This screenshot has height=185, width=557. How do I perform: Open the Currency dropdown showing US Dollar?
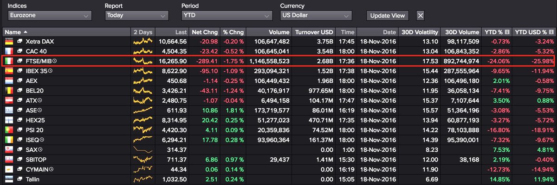(x=316, y=15)
